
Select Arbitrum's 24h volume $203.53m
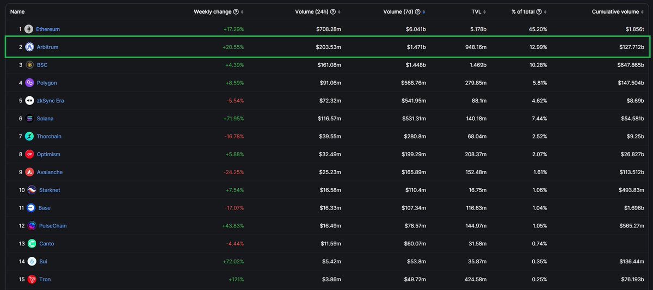(328, 47)
